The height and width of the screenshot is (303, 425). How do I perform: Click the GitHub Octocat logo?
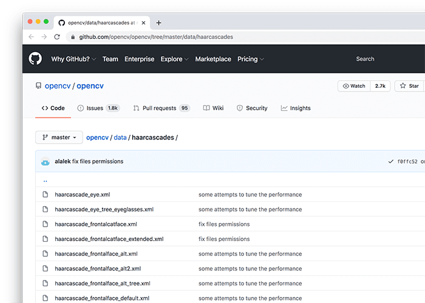point(35,59)
